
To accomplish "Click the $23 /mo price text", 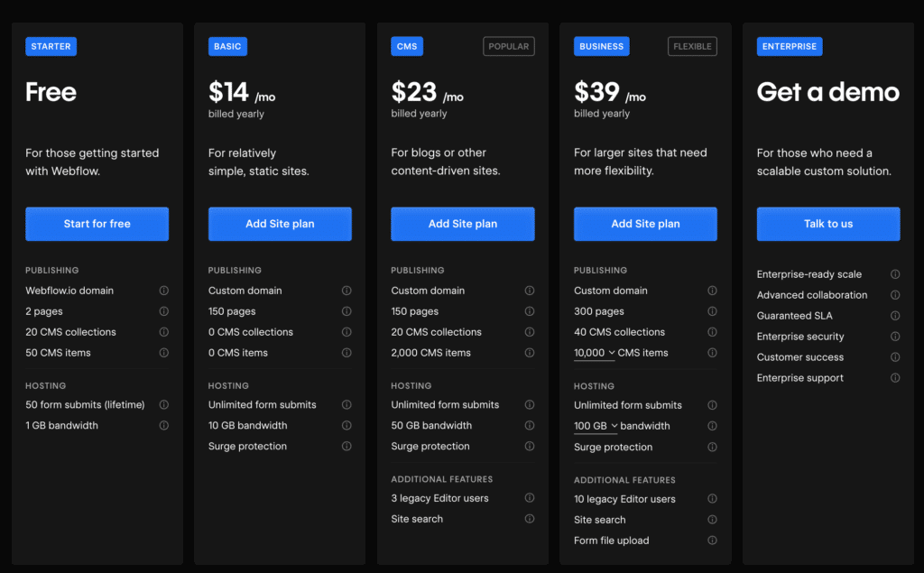I will pos(427,93).
